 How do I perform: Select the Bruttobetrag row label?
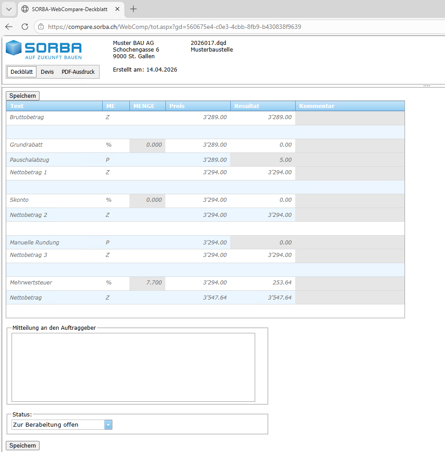pyautogui.click(x=27, y=117)
